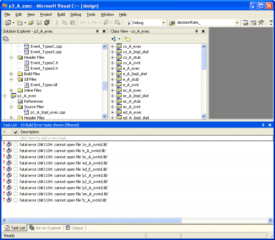This screenshot has width=275, height=240.
Task: Click the Copy toolbar icon
Action: 65,23
